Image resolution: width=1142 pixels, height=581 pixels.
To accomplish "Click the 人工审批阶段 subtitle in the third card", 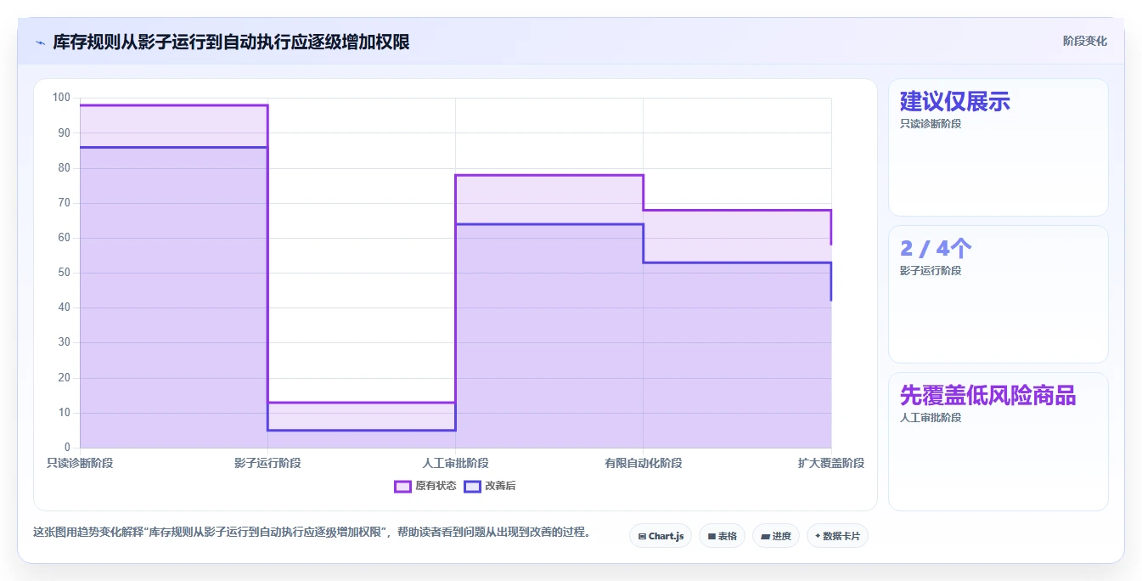I will tap(931, 418).
